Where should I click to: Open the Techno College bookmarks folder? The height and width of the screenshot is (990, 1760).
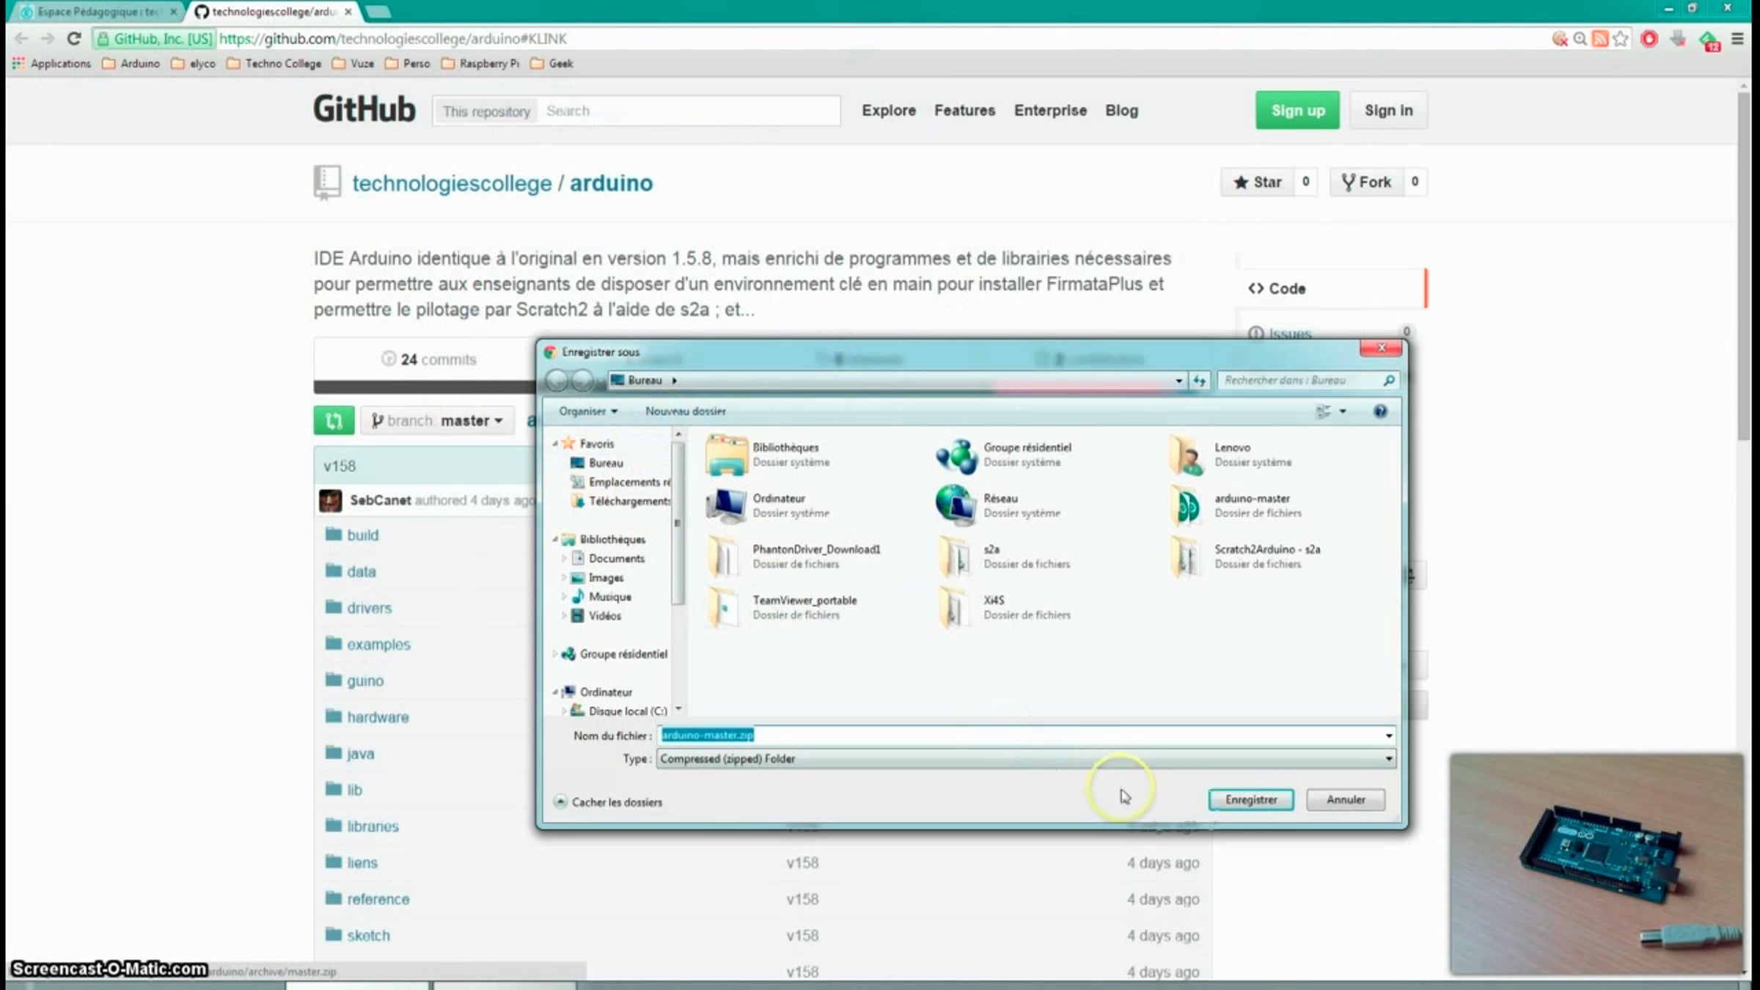[274, 64]
